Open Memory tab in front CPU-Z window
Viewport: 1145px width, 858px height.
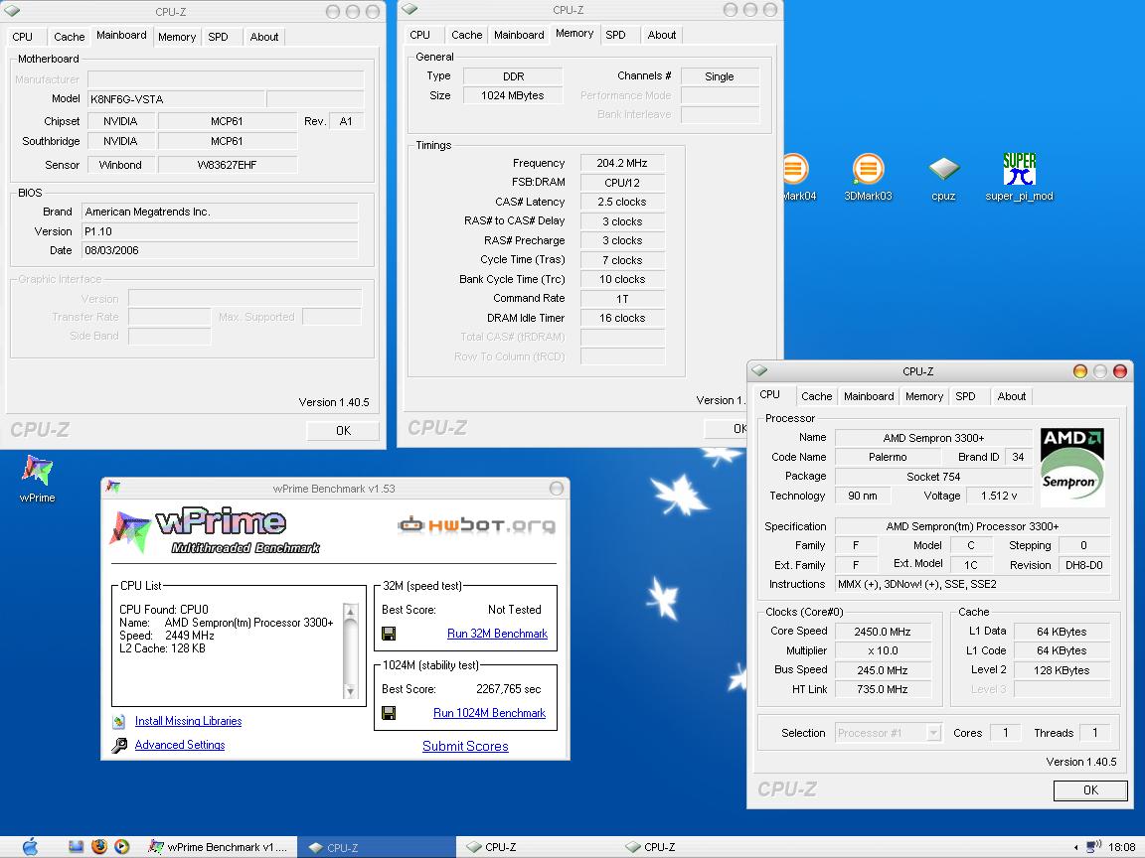tap(923, 396)
